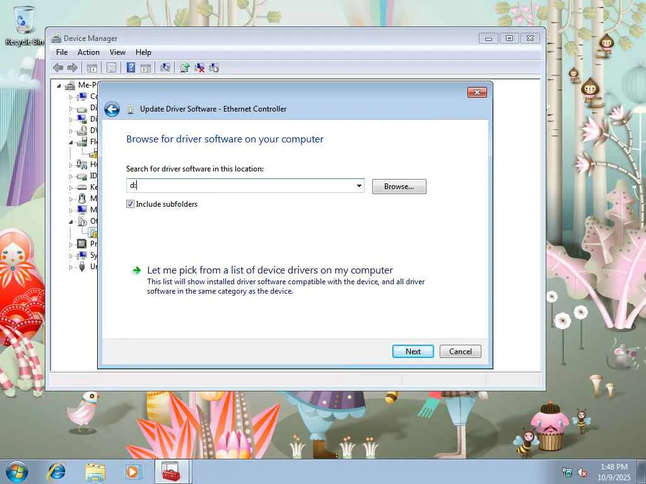Screen dimensions: 646x484
Task: Select the mouse device category icon
Action: click(82, 199)
